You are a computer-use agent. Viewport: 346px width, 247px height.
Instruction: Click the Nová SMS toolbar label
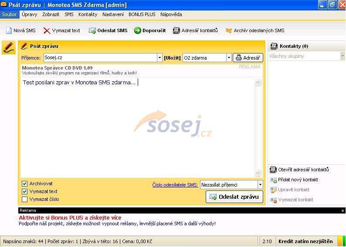pyautogui.click(x=24, y=30)
